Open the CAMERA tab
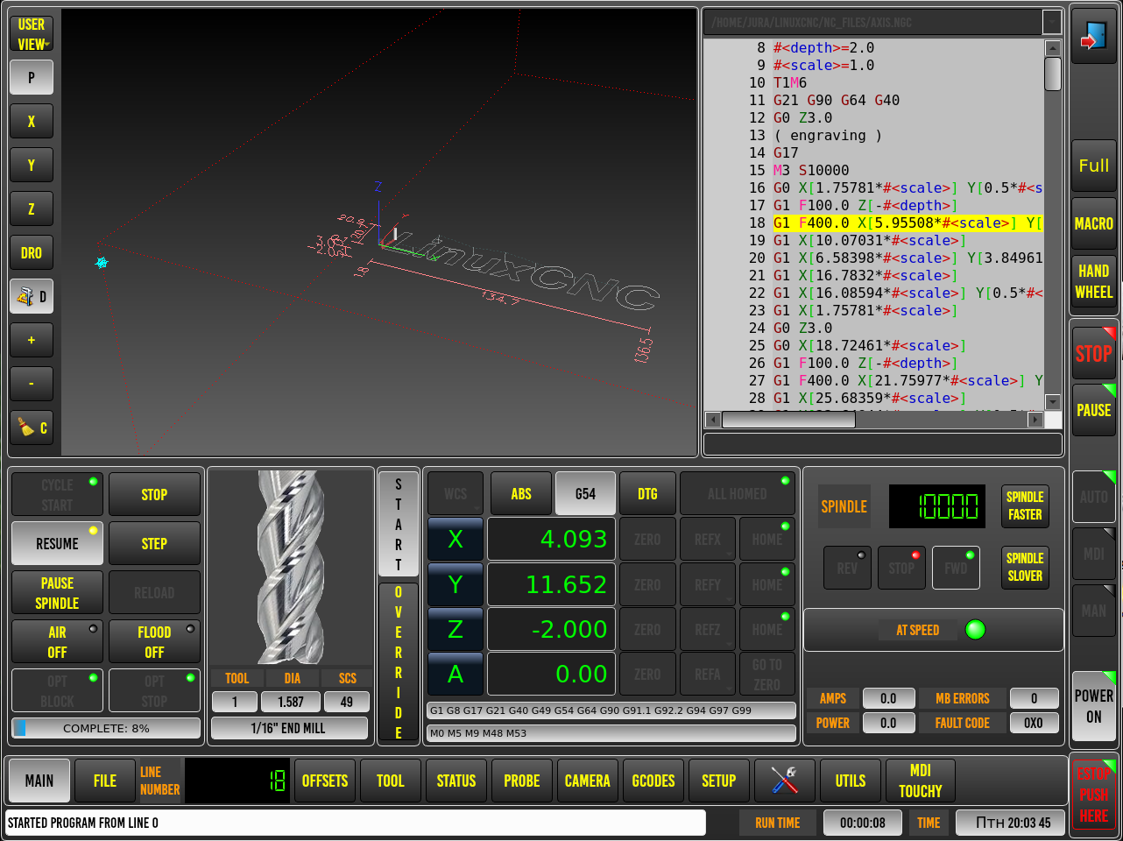1123x841 pixels. tap(588, 781)
